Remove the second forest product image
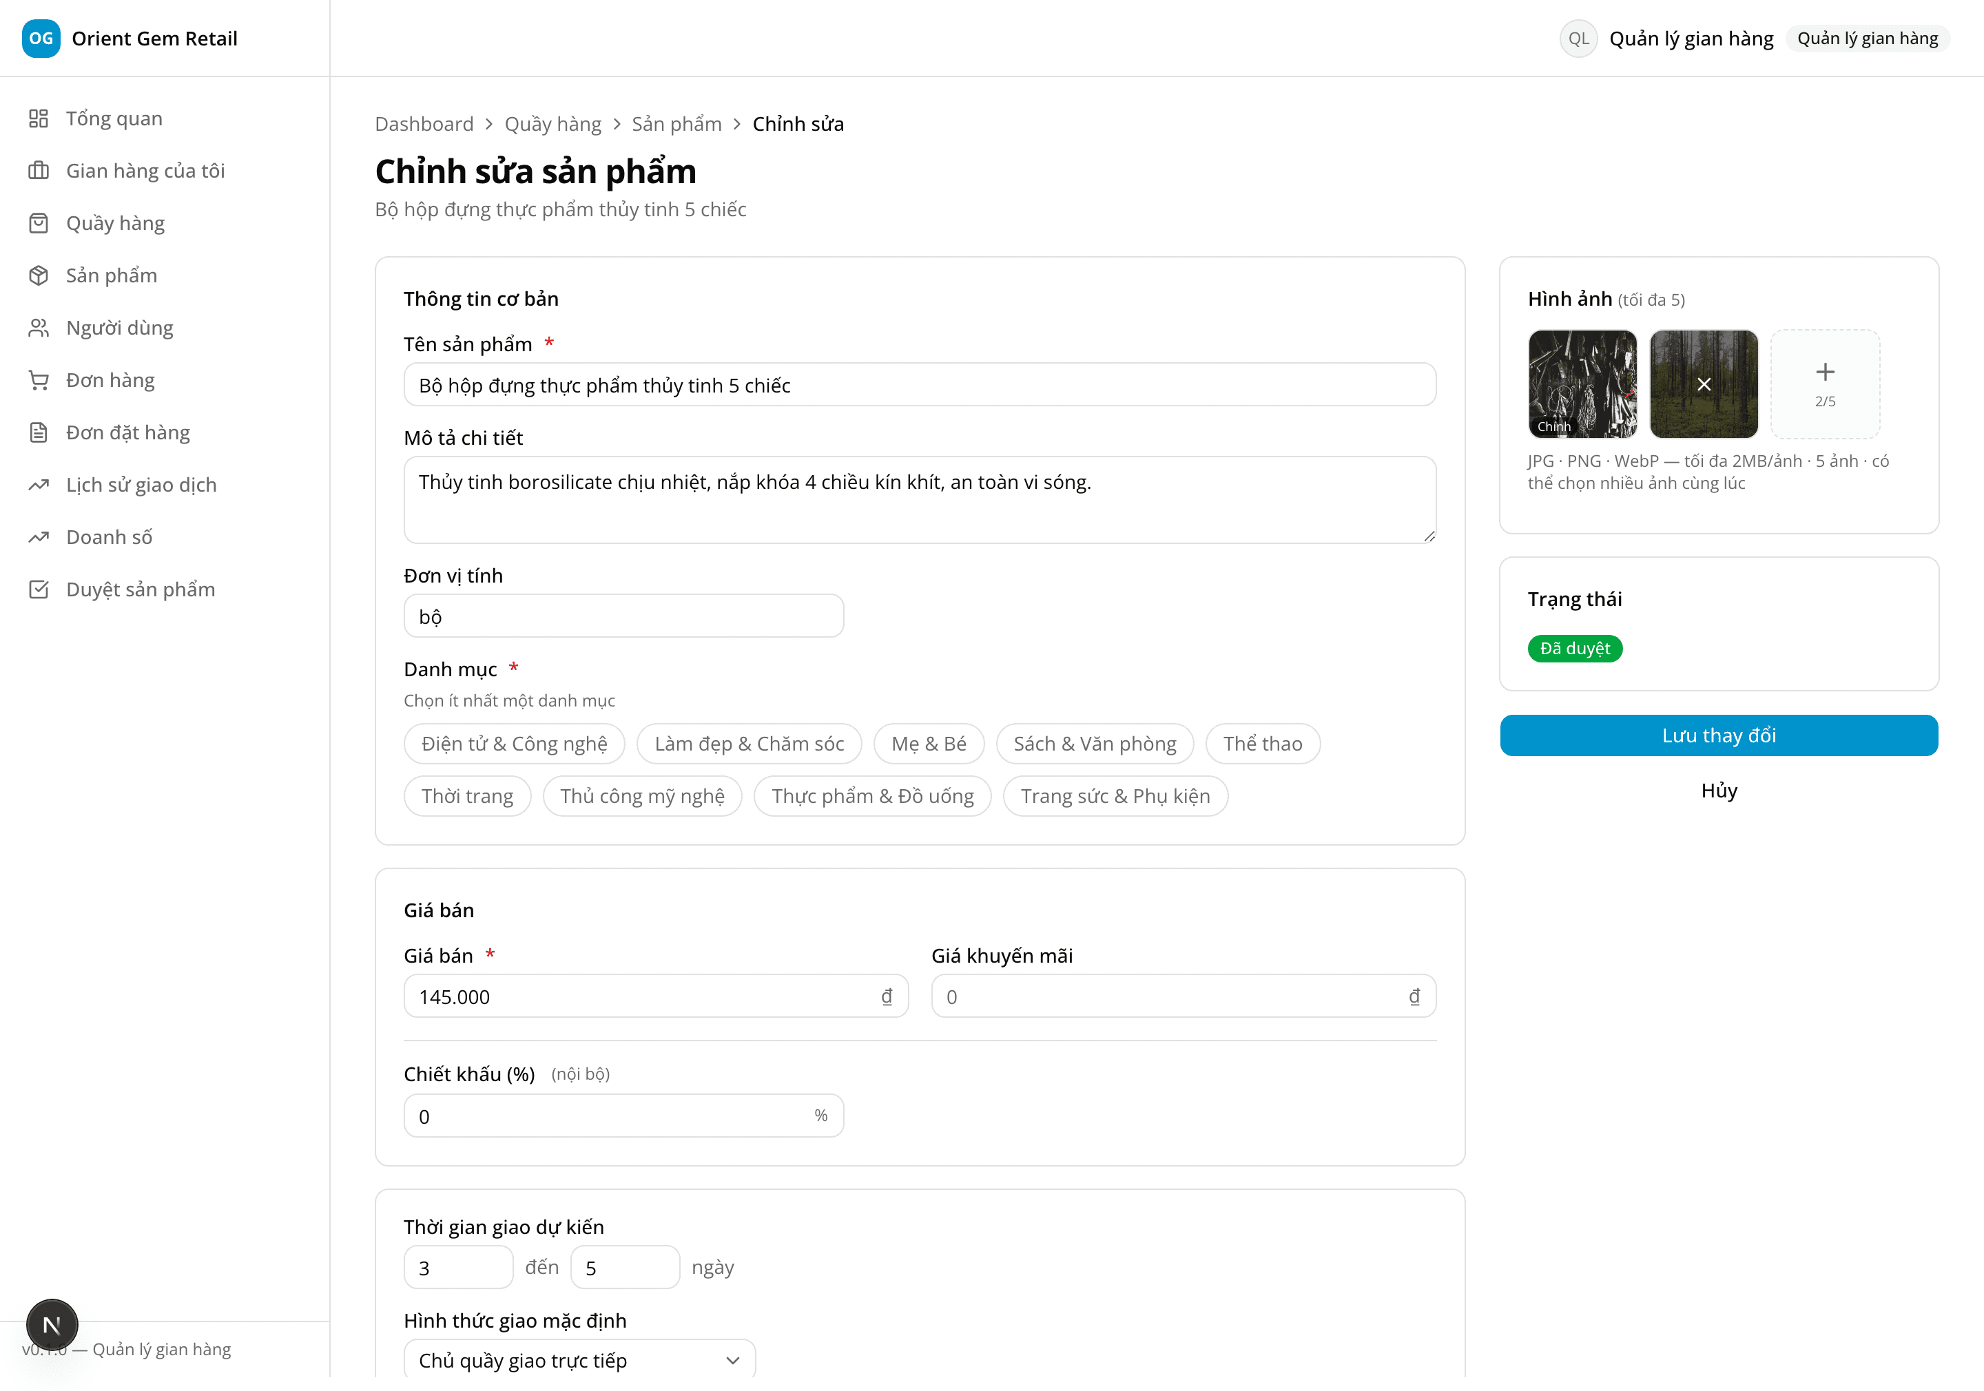 [x=1703, y=384]
